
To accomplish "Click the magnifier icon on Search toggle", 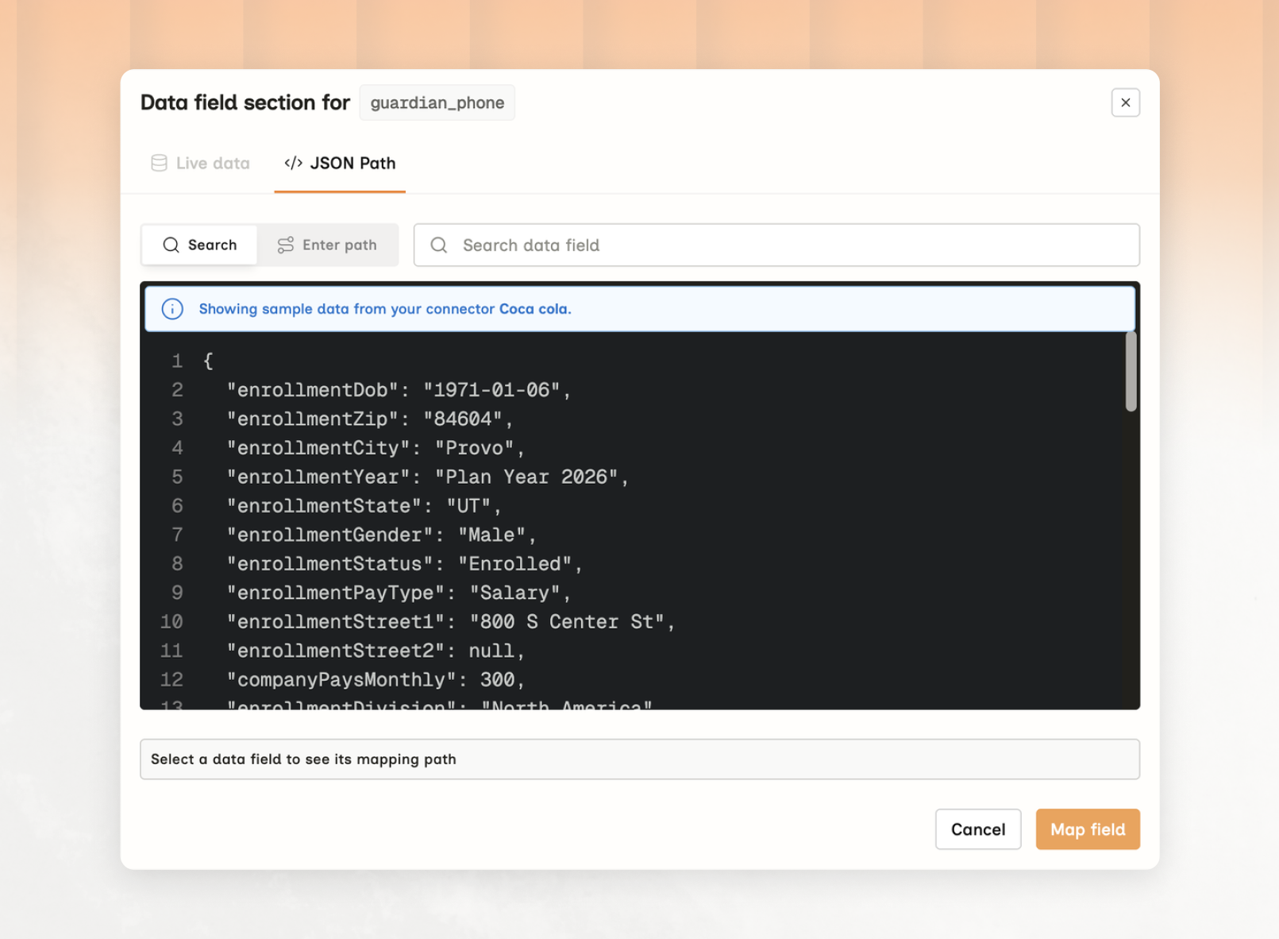I will (x=171, y=245).
